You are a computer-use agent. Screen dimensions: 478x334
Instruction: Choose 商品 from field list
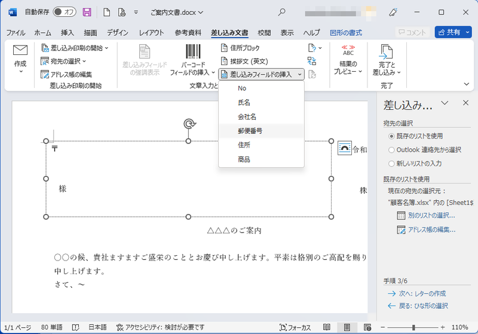point(261,160)
